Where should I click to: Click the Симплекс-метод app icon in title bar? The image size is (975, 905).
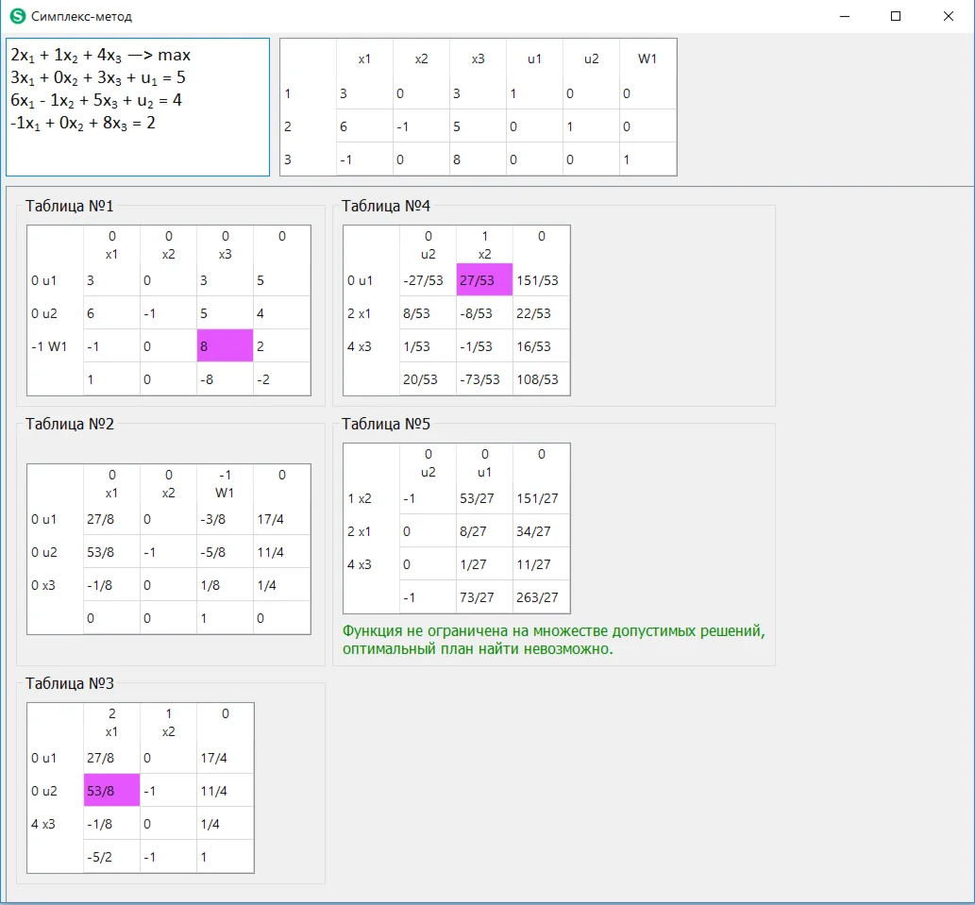point(17,16)
